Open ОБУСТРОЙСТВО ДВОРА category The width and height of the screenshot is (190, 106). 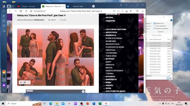click(115, 91)
